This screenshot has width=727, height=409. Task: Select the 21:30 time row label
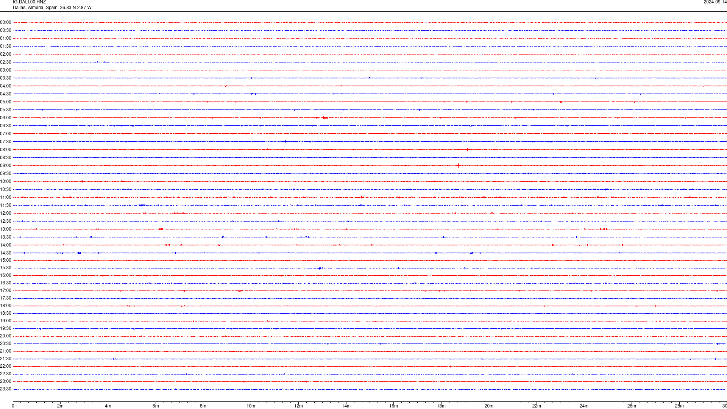click(x=6, y=359)
